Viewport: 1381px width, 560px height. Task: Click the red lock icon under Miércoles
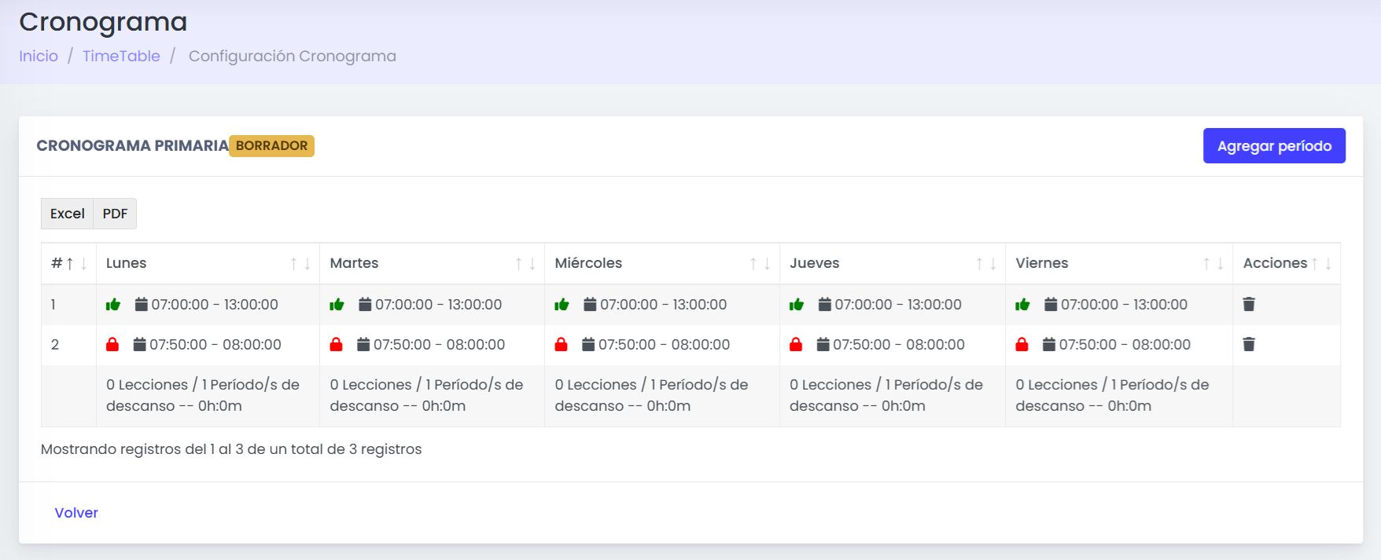[562, 344]
